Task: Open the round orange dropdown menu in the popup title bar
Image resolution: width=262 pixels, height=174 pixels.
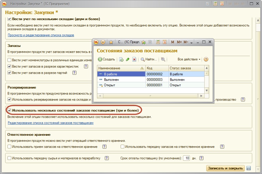Action: (103, 42)
